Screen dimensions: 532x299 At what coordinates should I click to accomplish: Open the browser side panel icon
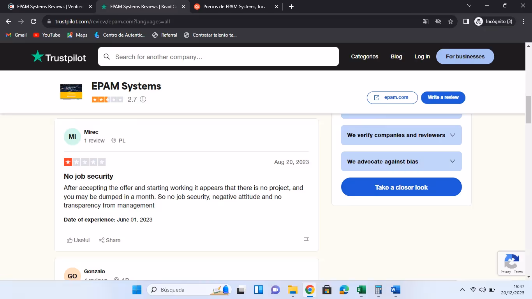point(466,21)
